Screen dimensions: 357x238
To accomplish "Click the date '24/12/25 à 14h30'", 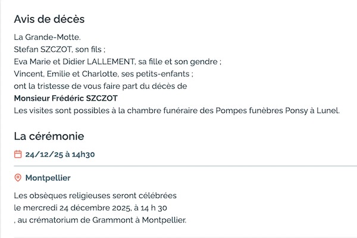I will (60, 155).
